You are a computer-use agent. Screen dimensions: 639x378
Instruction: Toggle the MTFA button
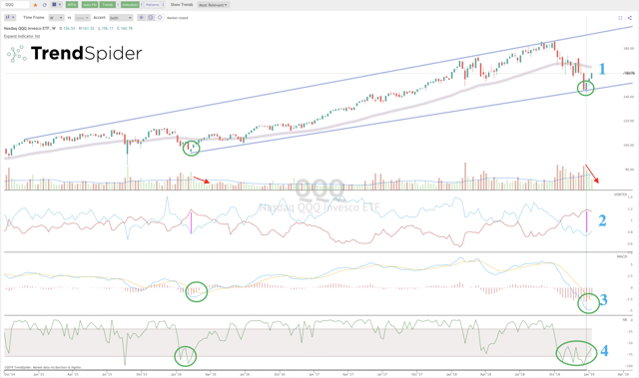(72, 4)
